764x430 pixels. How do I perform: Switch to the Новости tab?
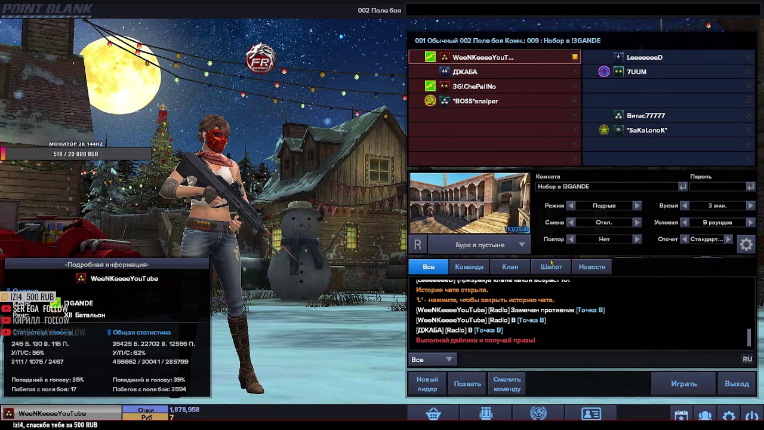[592, 267]
